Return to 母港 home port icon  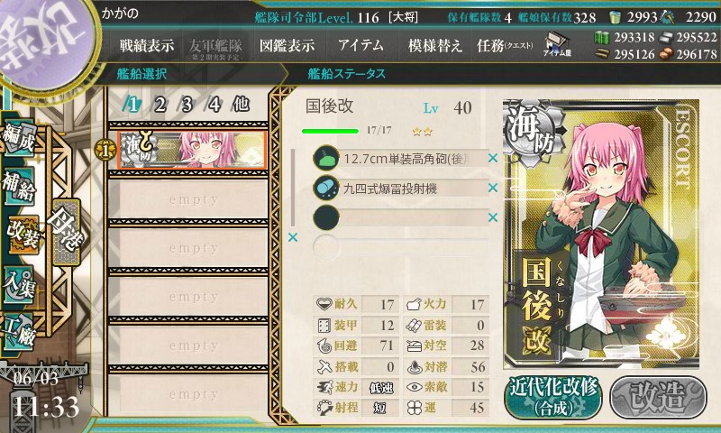pos(66,232)
